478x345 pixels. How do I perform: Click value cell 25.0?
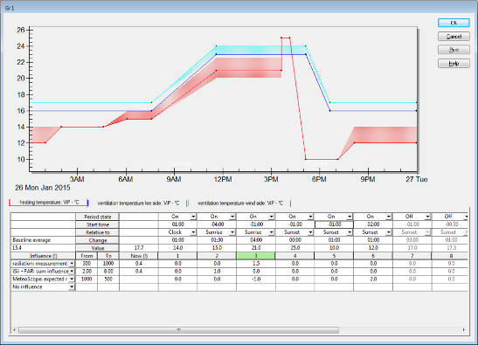click(x=294, y=248)
